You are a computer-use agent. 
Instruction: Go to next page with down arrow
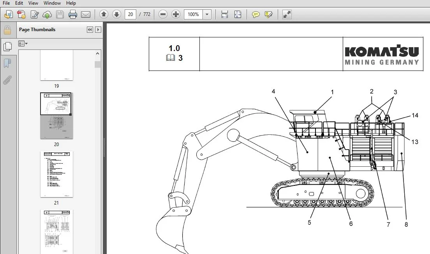(116, 14)
